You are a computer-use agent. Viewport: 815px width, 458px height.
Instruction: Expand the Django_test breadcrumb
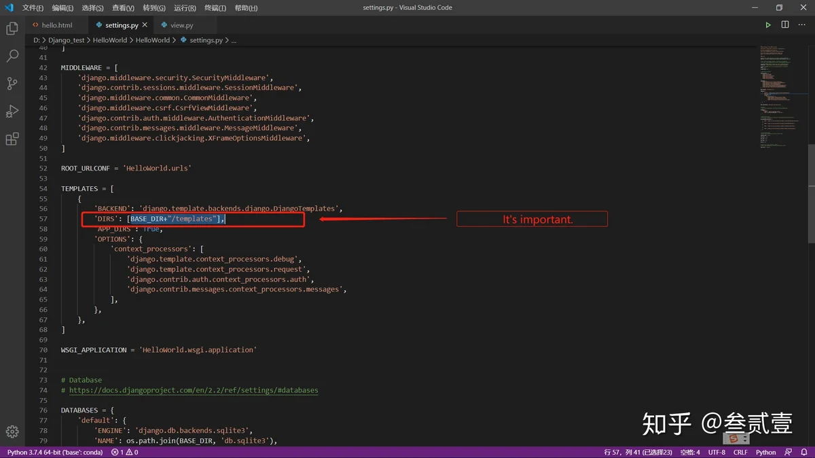click(x=67, y=40)
